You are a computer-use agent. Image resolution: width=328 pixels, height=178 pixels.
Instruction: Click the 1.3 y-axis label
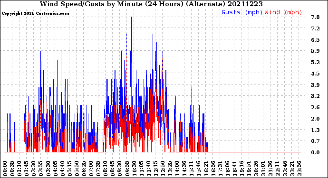click(316, 130)
